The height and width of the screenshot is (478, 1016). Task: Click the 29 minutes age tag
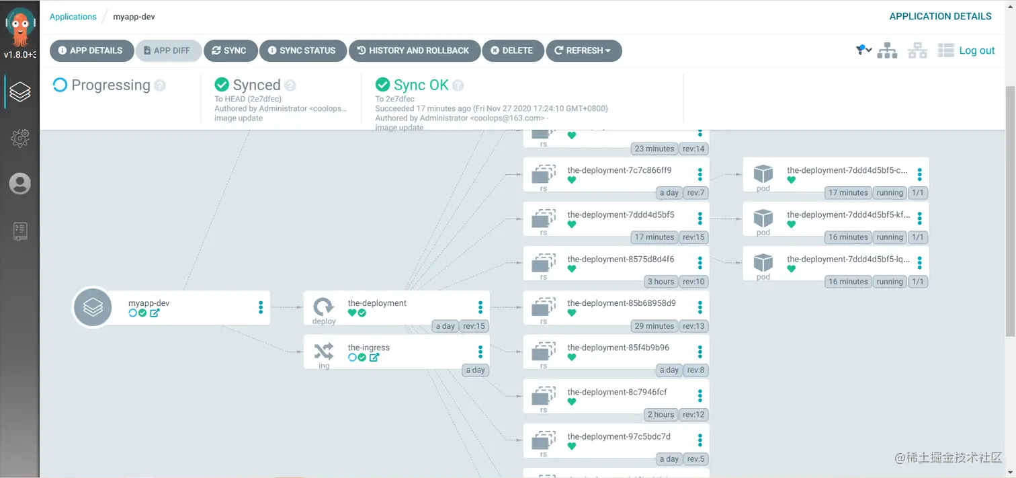654,326
